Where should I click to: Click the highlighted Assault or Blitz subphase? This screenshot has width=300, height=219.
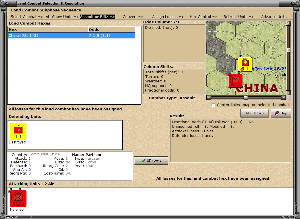98,17
